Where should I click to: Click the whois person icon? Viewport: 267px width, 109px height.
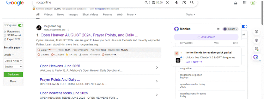point(80,55)
